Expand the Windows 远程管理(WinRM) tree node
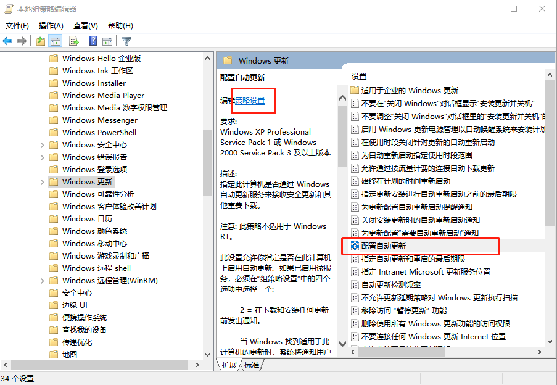557x385 pixels. 42,280
